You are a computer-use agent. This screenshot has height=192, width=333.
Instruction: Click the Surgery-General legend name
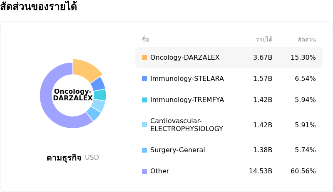[177, 150]
